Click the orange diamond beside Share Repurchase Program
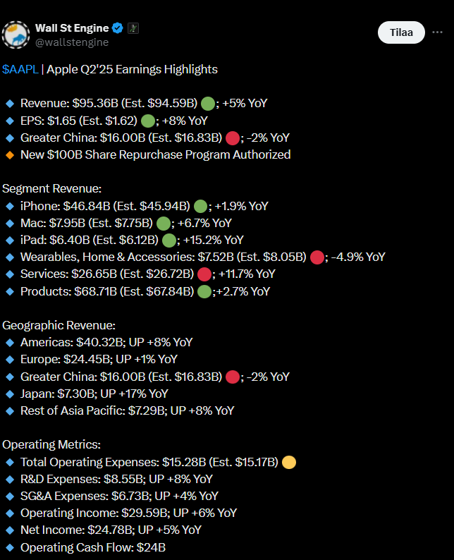Viewport: 454px width, 560px height. 9,154
